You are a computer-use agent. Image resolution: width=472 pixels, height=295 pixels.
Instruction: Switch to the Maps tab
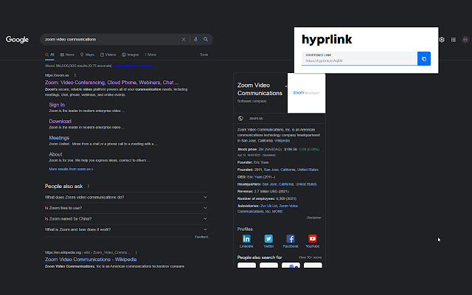tap(87, 55)
